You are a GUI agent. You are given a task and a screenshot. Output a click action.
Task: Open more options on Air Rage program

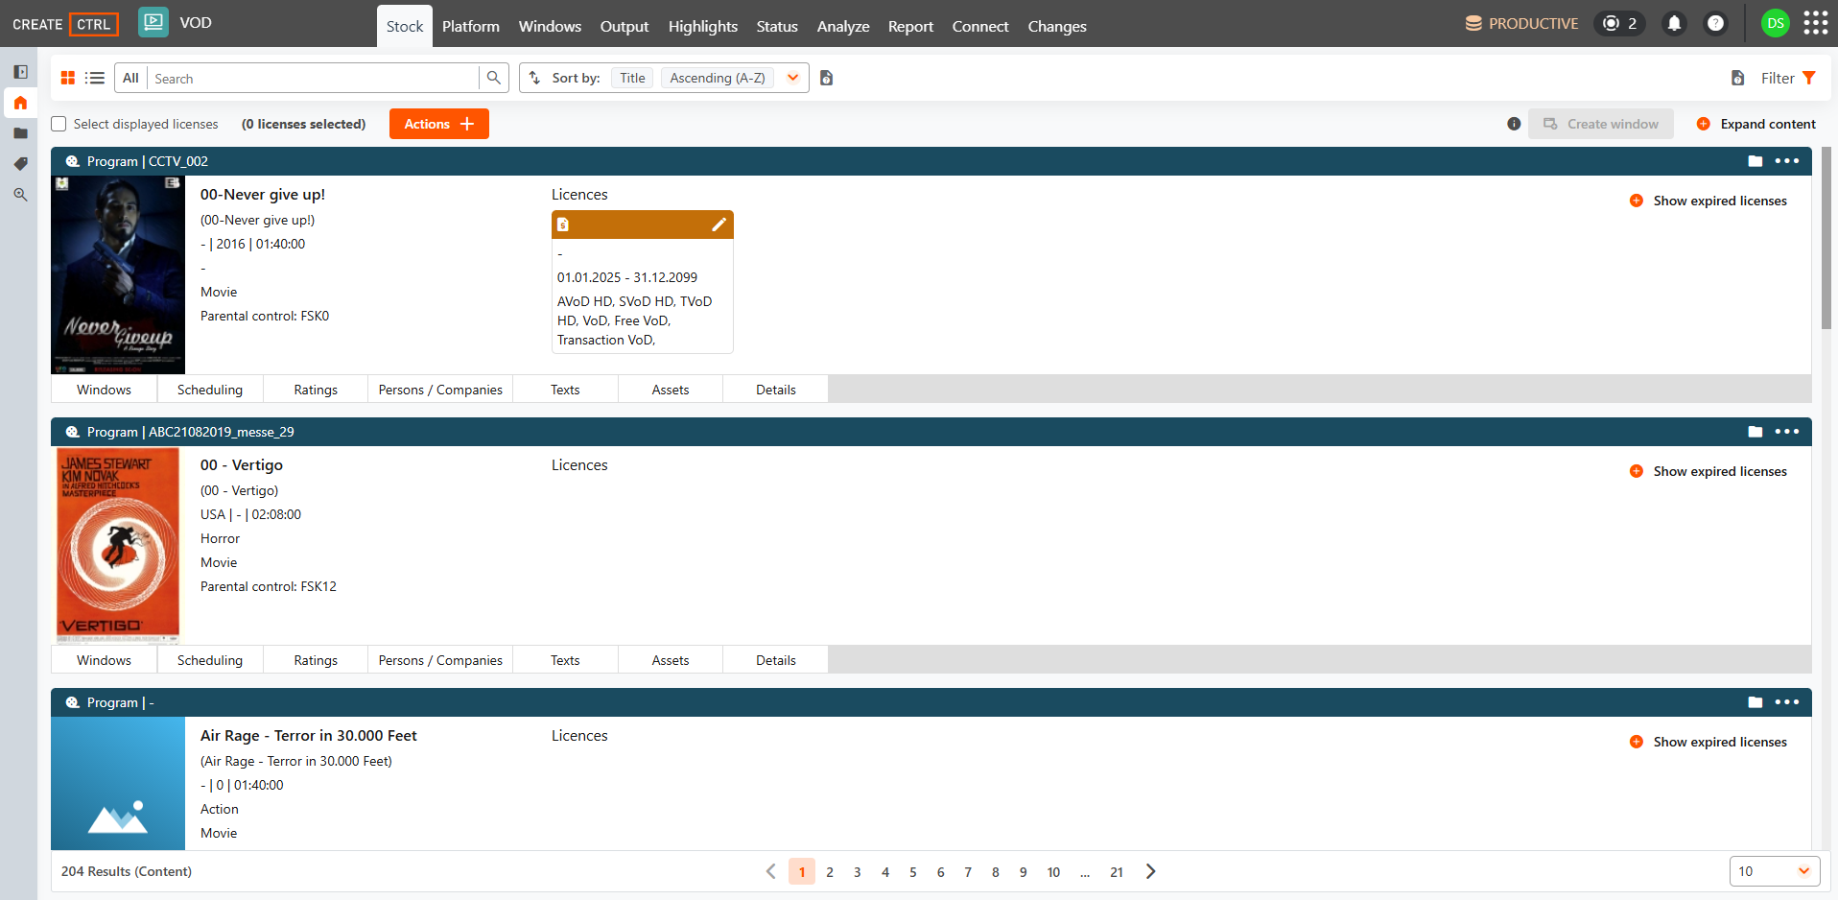click(1787, 702)
